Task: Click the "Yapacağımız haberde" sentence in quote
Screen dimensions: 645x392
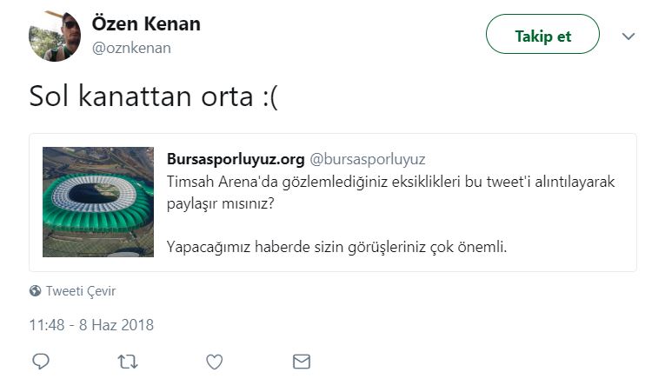Action: point(336,247)
